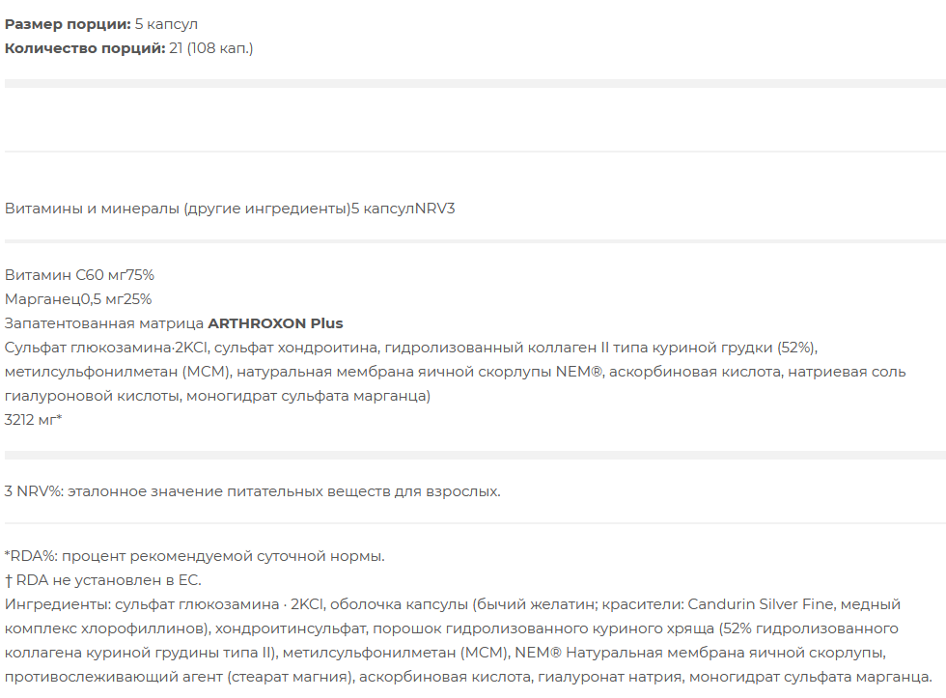Click the "† RDA не установлен в ЕС." note
This screenshot has height=698, width=946.
102,580
